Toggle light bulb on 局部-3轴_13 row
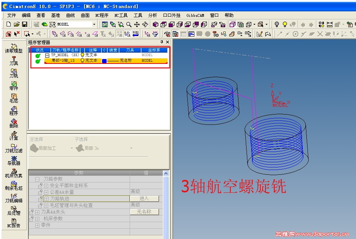 [x=82, y=60]
